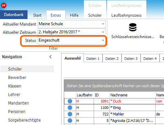Switch to the Daten 1 tab
164x125 pixels.
point(93,59)
